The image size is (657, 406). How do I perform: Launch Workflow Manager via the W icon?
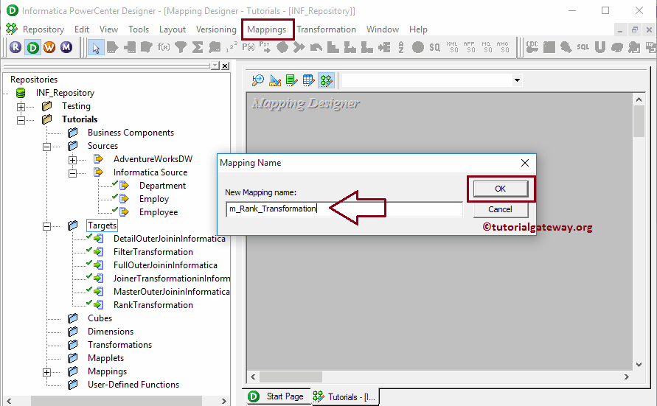49,47
